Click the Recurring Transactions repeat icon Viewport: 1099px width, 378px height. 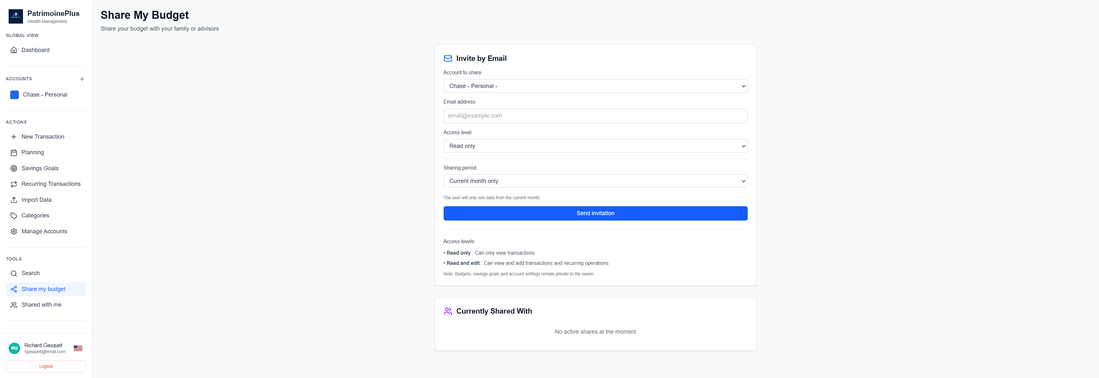point(14,184)
